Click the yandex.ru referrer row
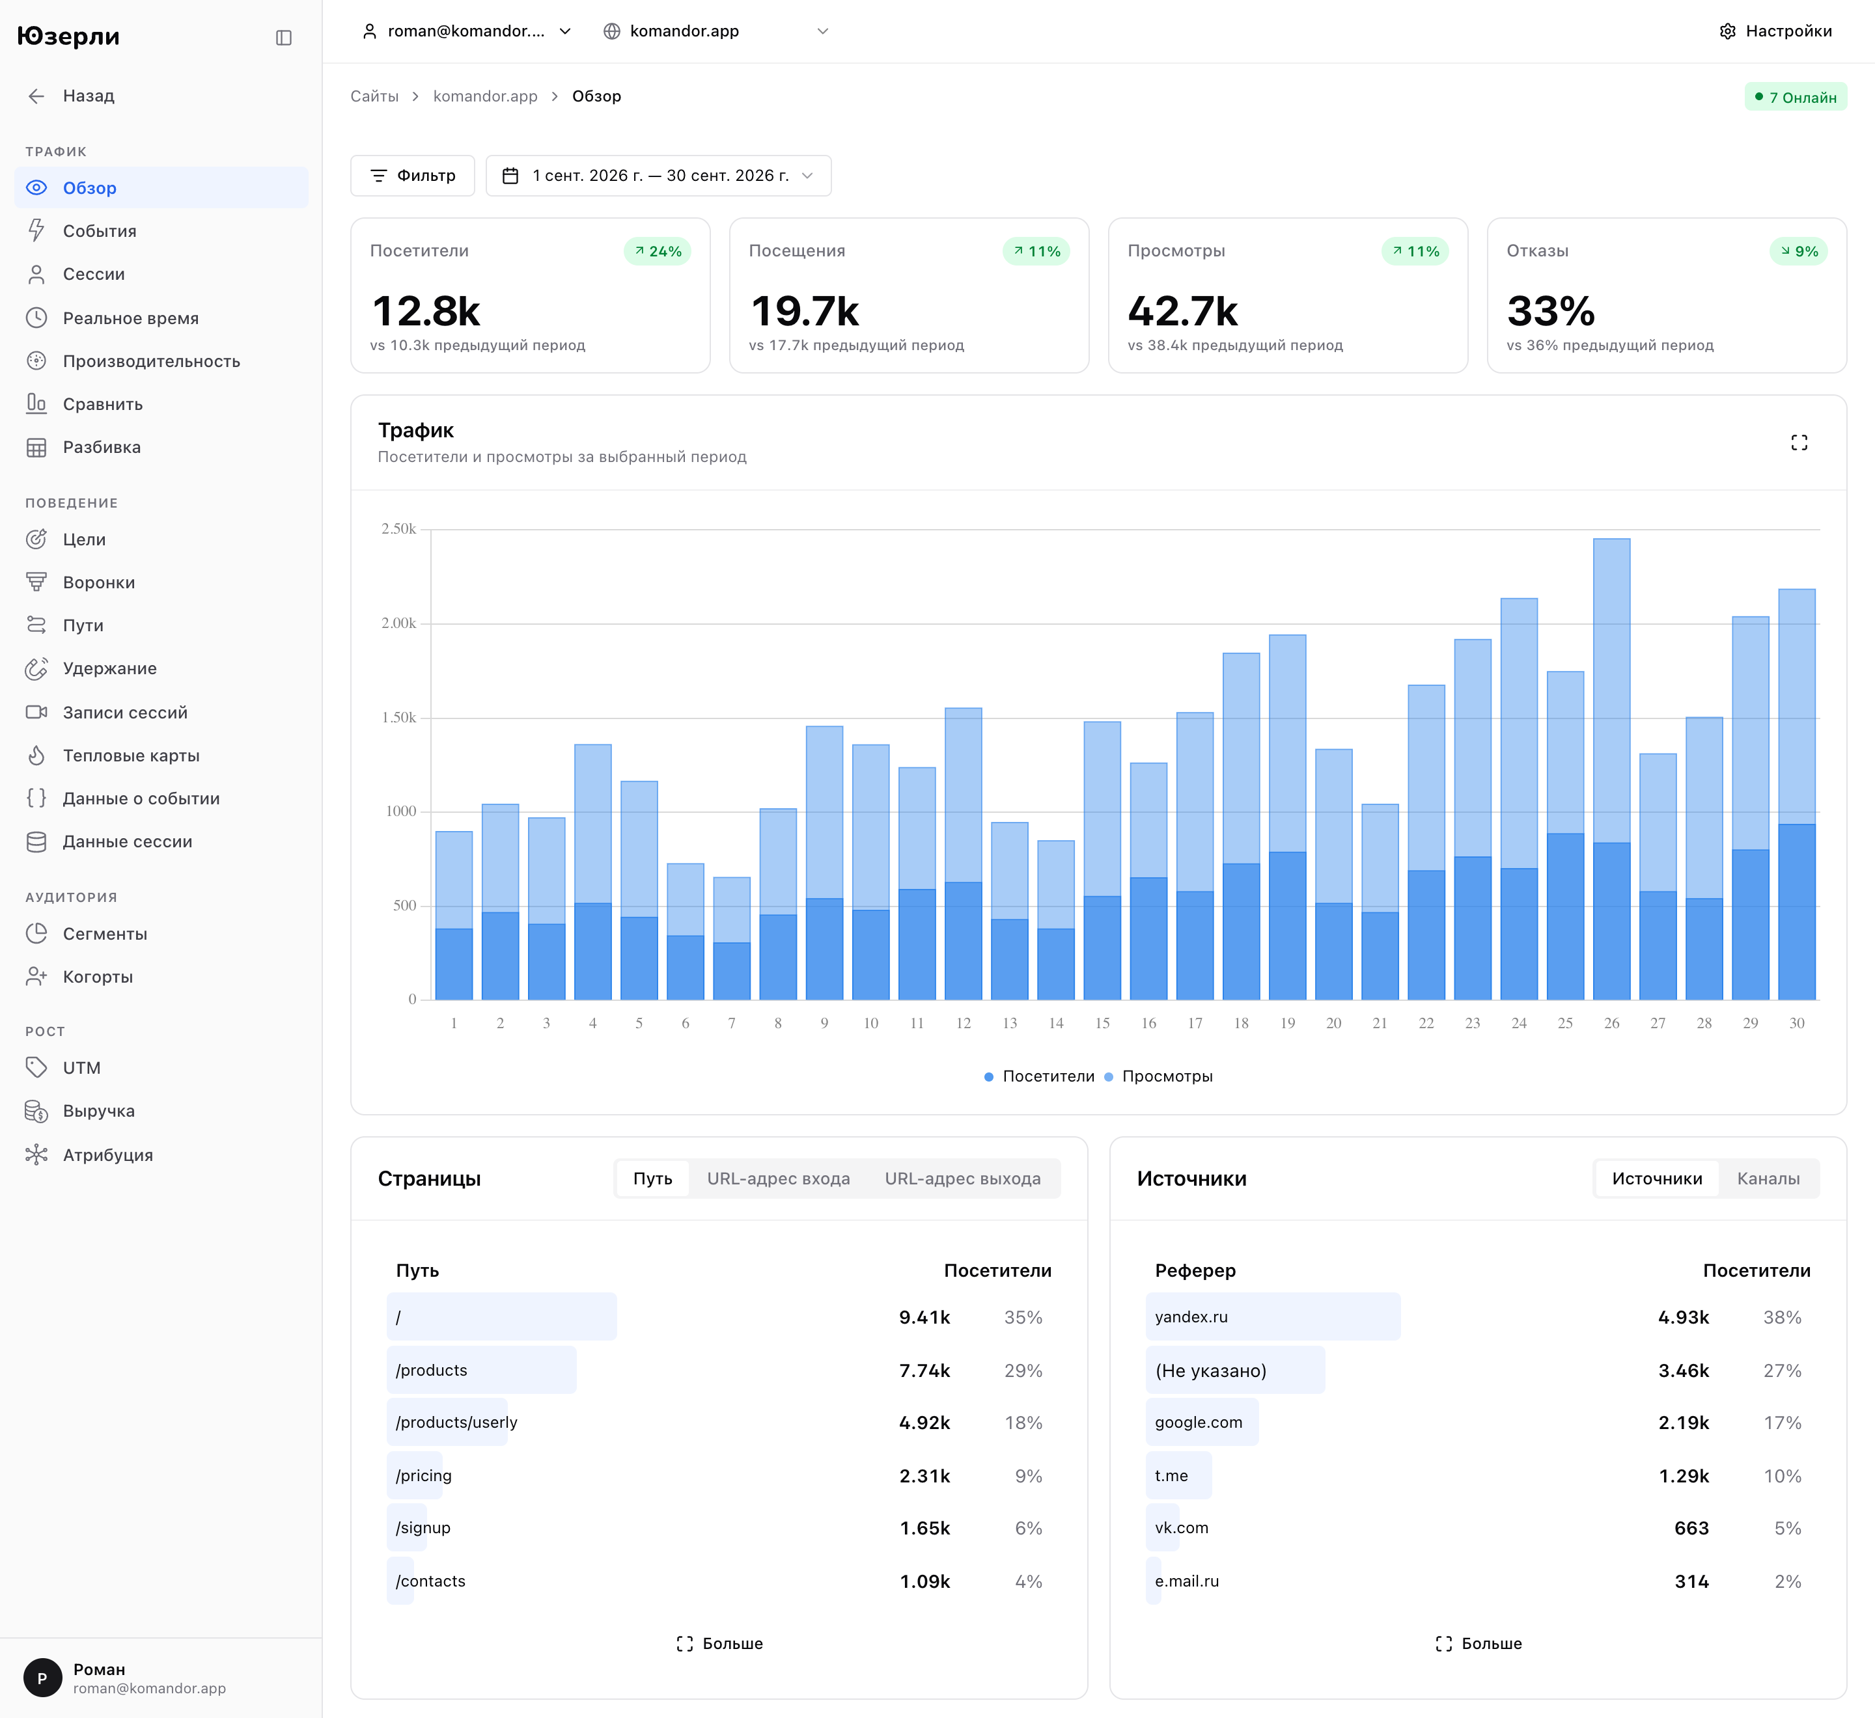This screenshot has height=1718, width=1875. (1478, 1316)
